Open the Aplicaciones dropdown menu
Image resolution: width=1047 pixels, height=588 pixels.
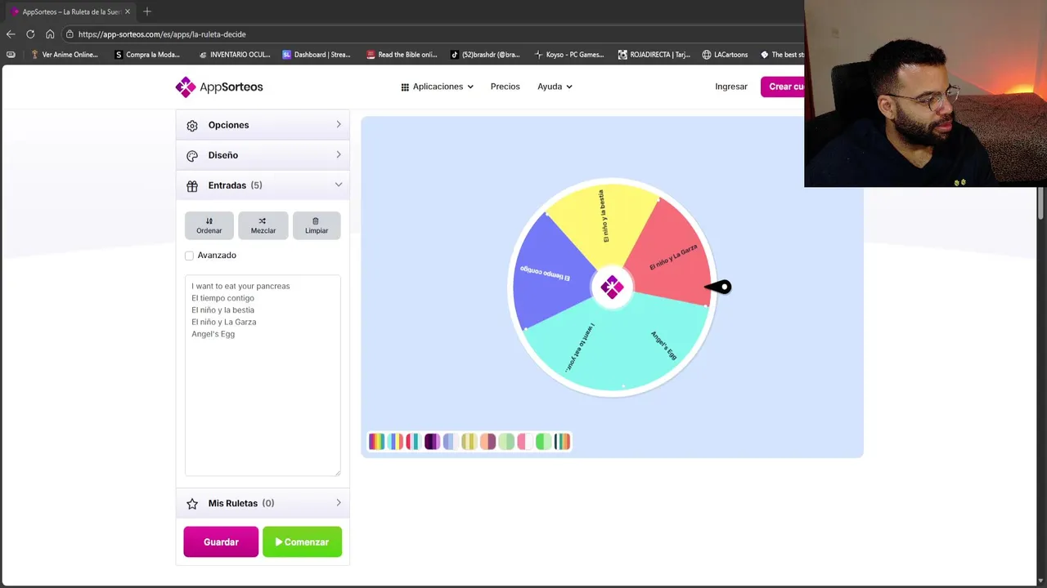tap(437, 87)
